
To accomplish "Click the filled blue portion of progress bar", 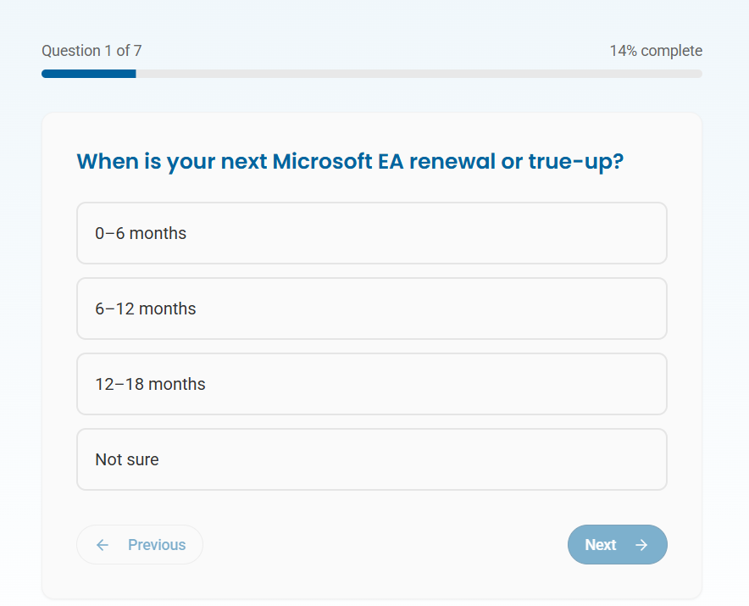I will [88, 74].
